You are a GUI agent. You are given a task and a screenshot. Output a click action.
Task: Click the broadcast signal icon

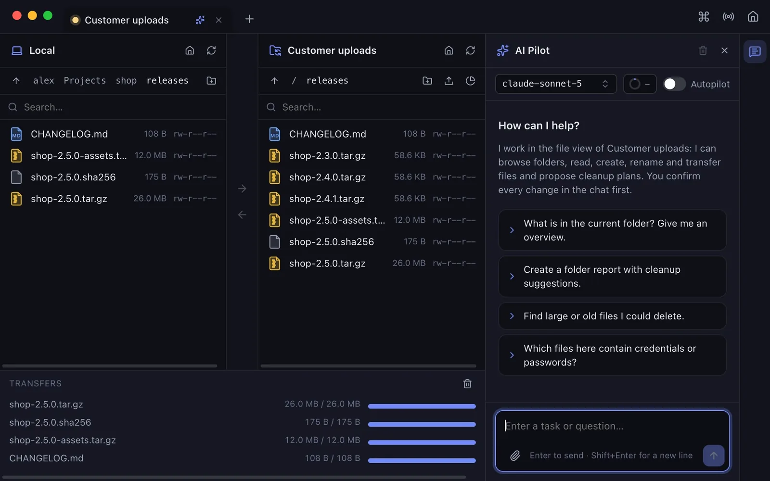[x=728, y=17]
